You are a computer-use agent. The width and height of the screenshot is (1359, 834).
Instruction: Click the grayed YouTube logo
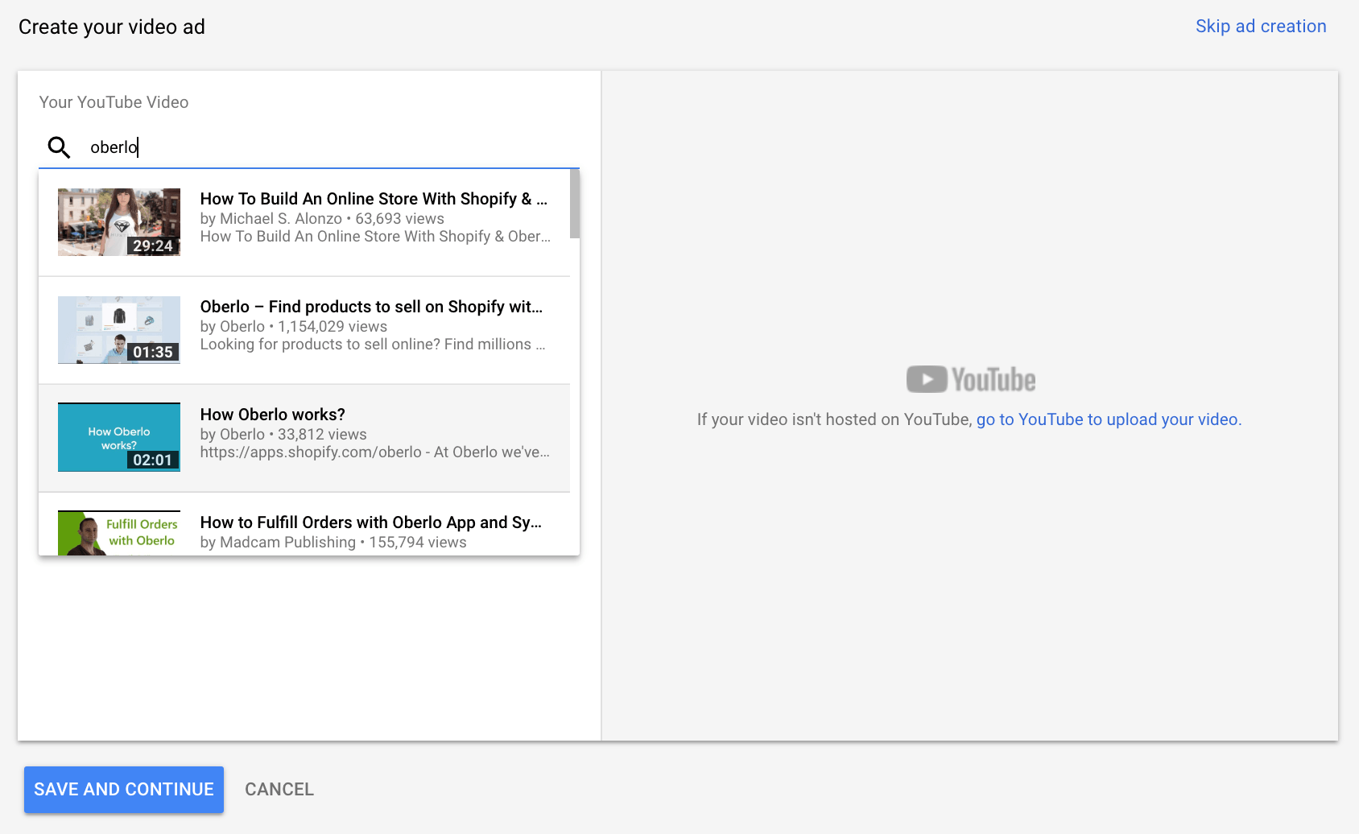click(970, 380)
